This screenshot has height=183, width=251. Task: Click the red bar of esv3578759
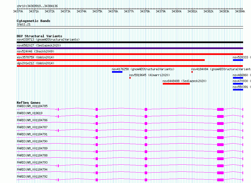pos(111,60)
